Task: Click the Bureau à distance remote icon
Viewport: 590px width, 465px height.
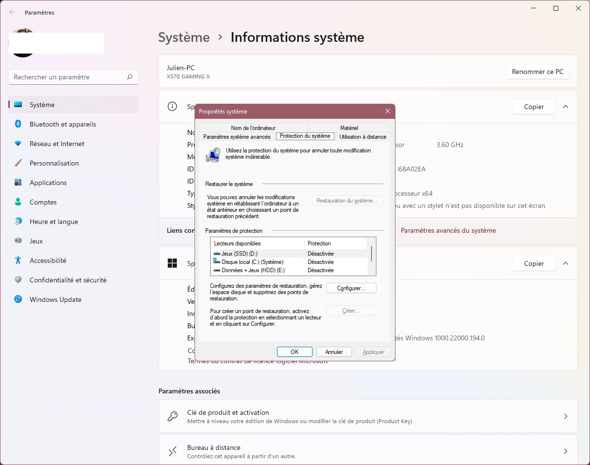Action: 173,451
